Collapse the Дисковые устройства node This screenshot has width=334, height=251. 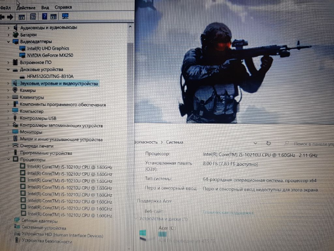point(8,70)
